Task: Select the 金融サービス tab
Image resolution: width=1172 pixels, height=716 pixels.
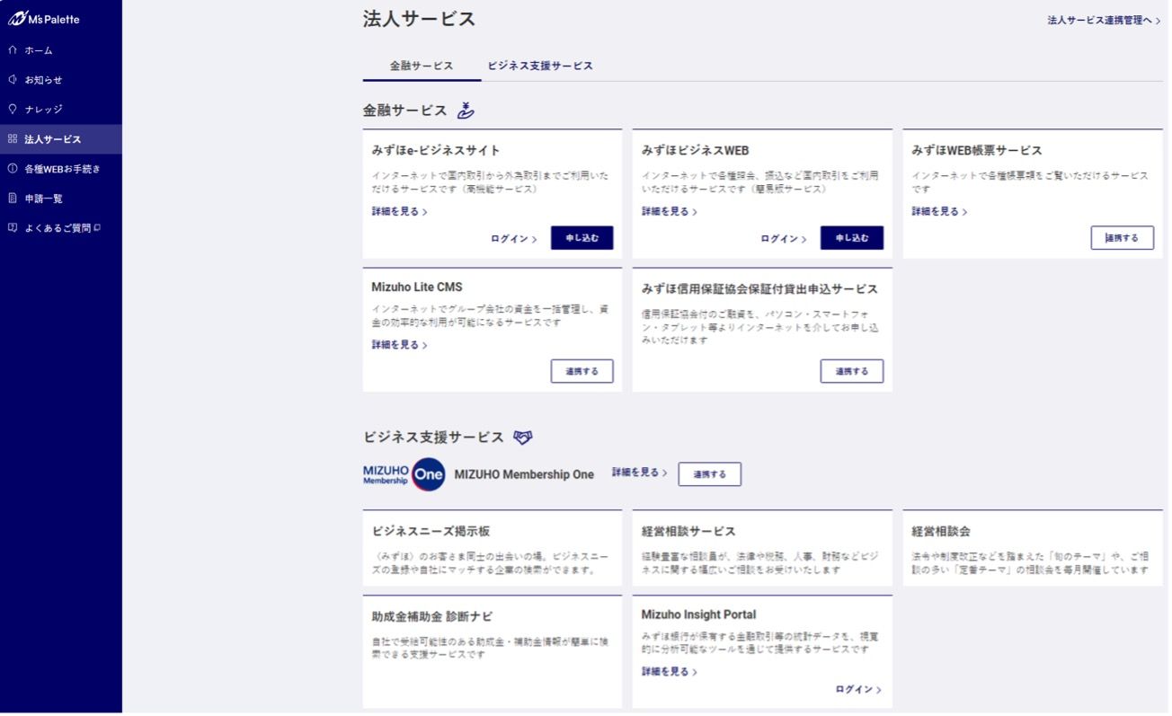Action: [422, 66]
